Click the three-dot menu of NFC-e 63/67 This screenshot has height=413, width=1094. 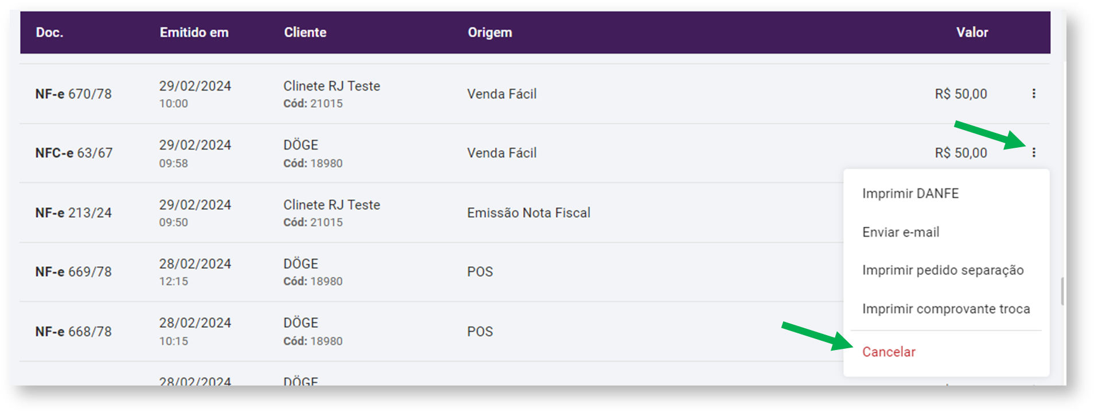pyautogui.click(x=1034, y=152)
